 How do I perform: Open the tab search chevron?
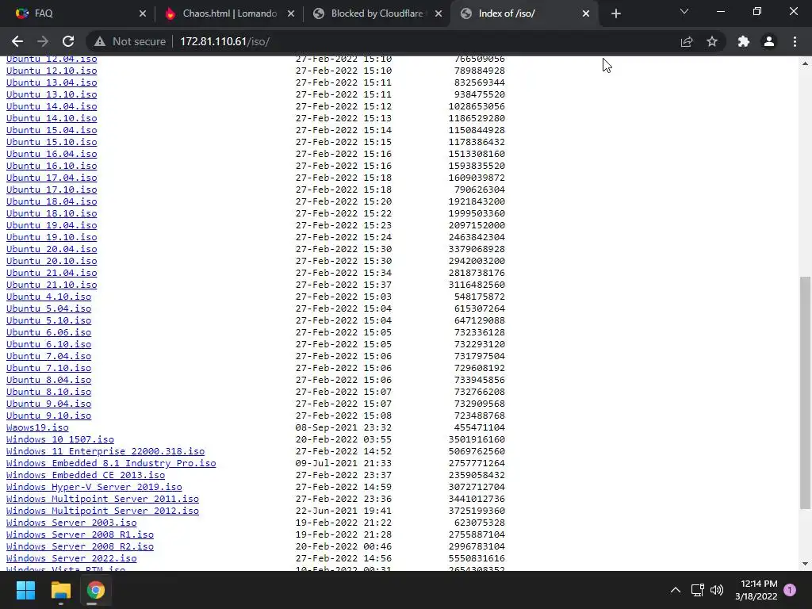click(x=684, y=11)
